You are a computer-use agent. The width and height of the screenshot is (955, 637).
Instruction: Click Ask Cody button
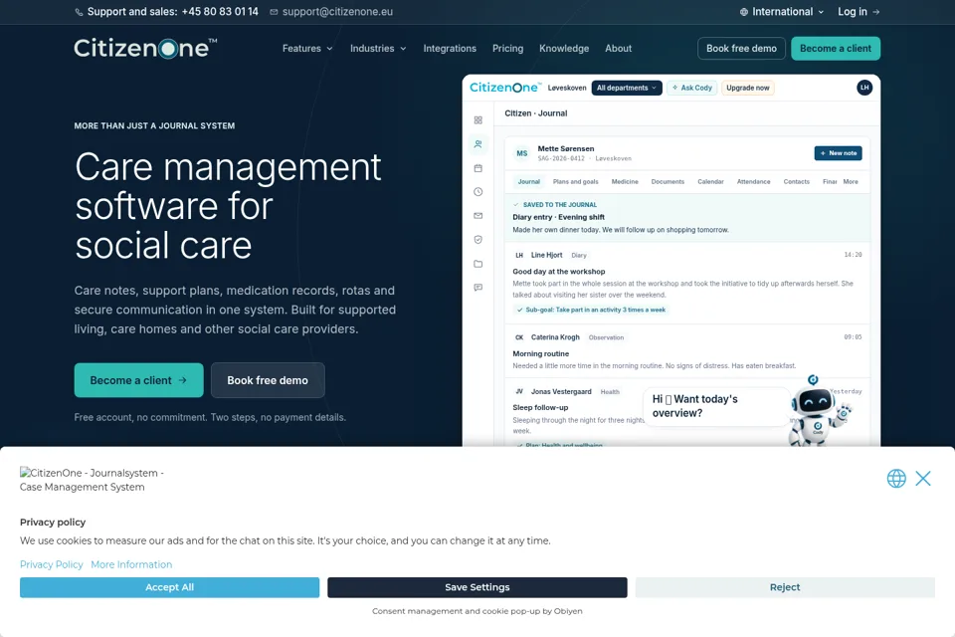692,88
